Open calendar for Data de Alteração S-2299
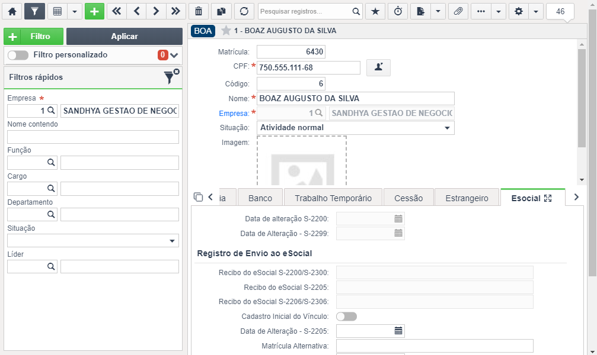597x355 pixels. (x=398, y=233)
